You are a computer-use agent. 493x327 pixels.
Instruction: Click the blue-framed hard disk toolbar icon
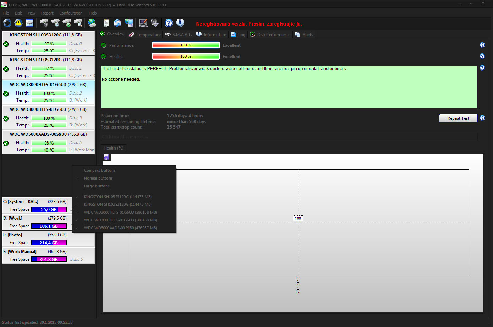pos(30,23)
